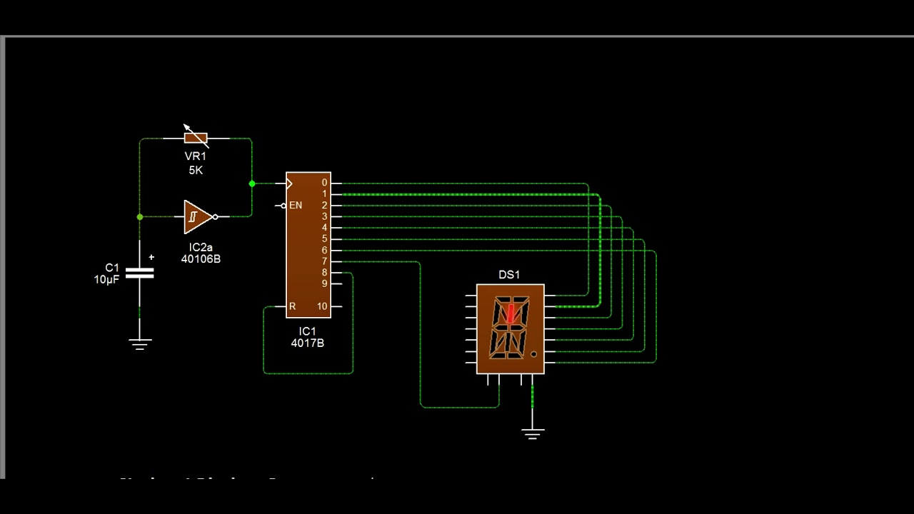Click the '10µF' capacitor value

click(x=106, y=280)
